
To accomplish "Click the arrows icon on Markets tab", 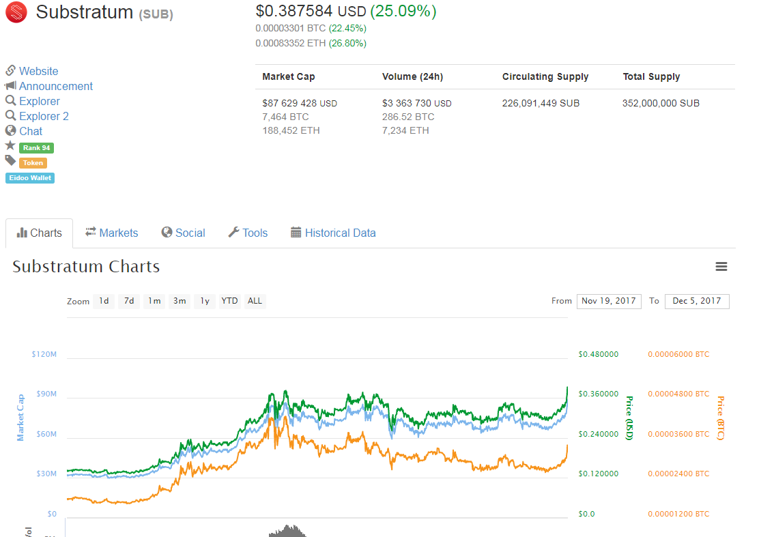I will click(x=90, y=231).
